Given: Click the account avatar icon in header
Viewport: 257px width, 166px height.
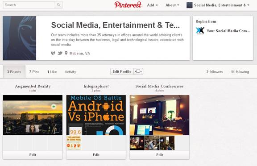Looking at the screenshot, I should (x=190, y=5).
